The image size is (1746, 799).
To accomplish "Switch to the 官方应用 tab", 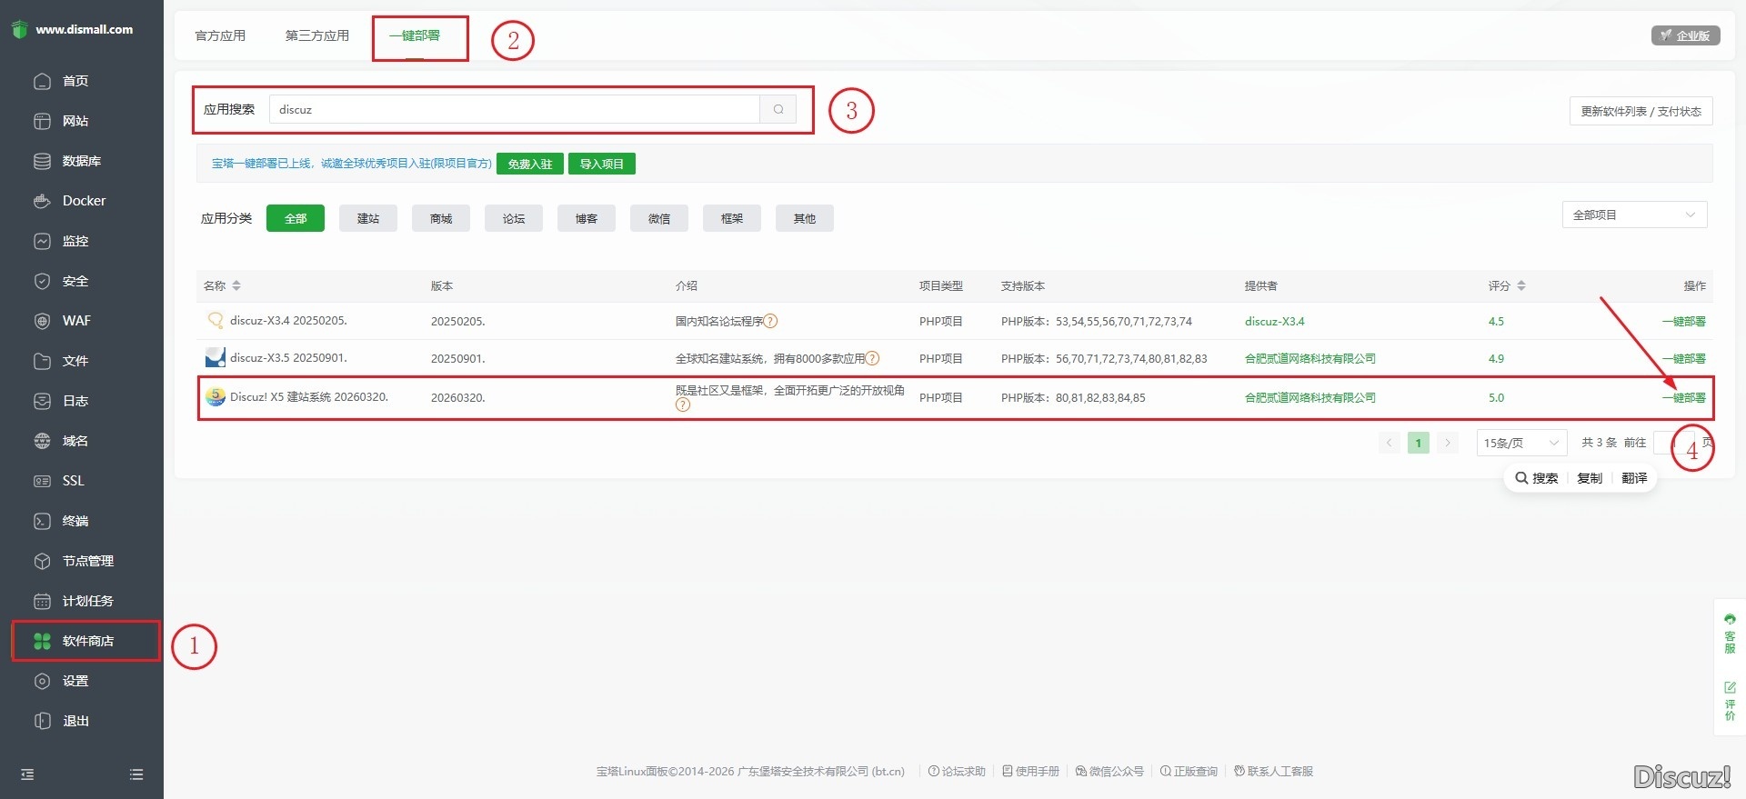I will click(x=220, y=35).
